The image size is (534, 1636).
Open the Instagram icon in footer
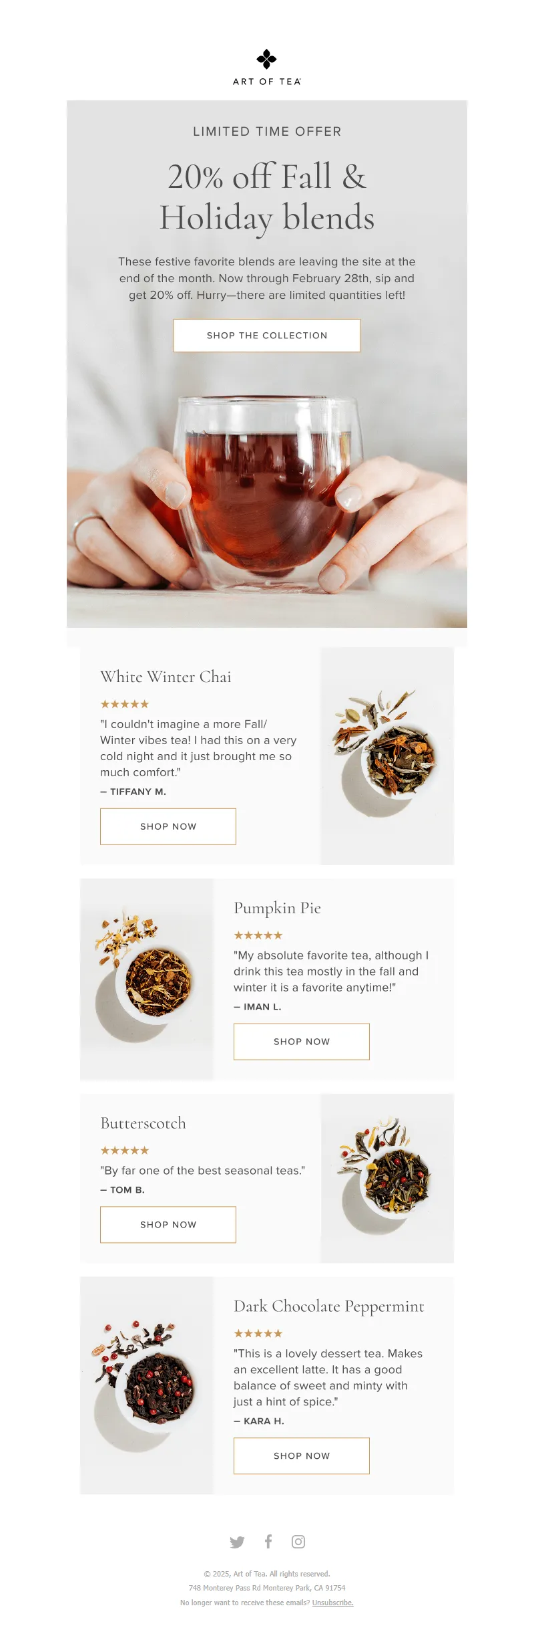click(298, 1542)
